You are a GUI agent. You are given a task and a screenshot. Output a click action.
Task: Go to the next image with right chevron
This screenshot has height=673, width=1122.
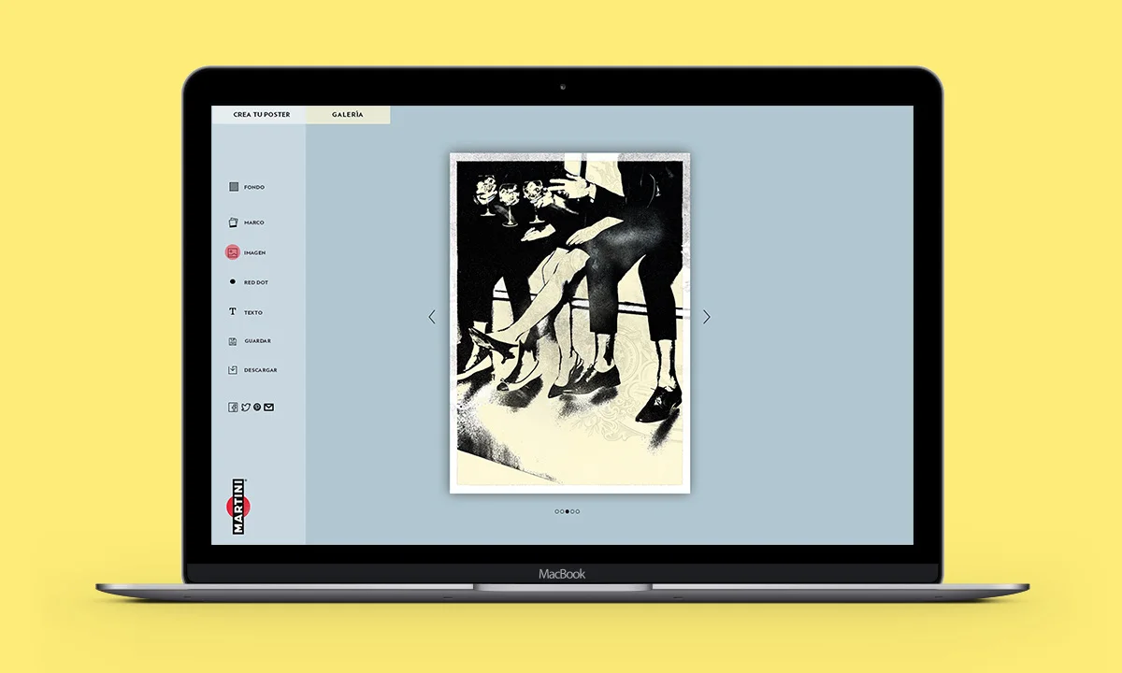[x=706, y=317]
